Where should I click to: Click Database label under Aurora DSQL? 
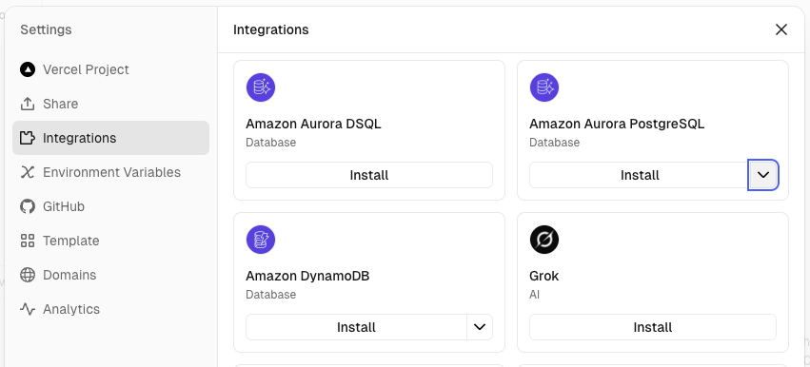pos(270,143)
